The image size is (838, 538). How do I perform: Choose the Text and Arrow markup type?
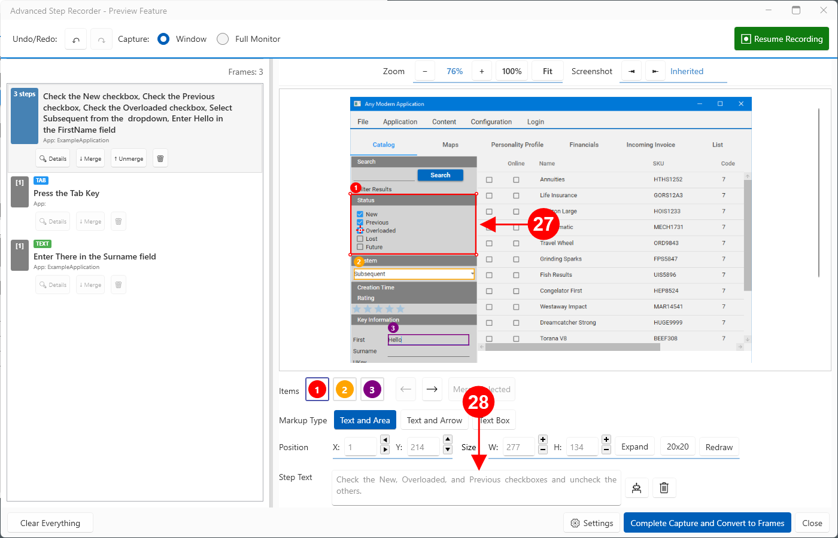(435, 420)
